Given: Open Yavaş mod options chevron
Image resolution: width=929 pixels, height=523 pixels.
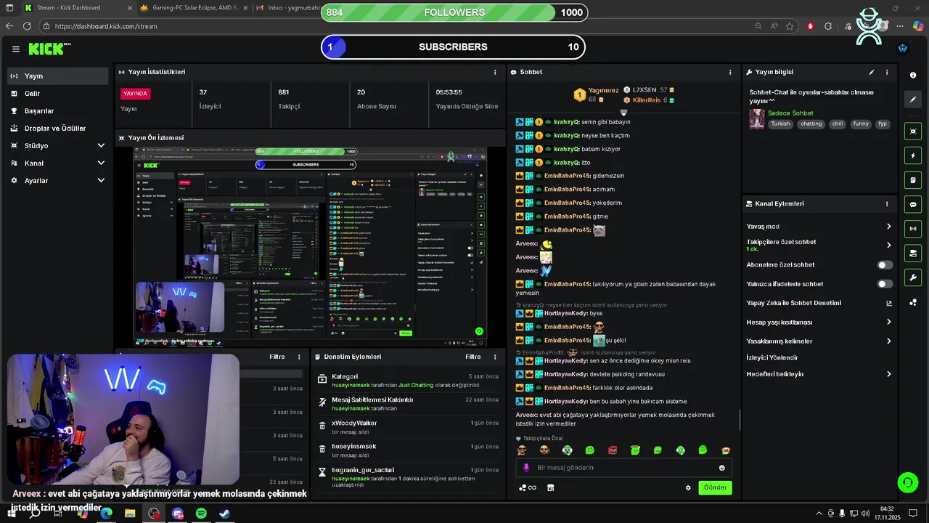Looking at the screenshot, I should (x=888, y=227).
